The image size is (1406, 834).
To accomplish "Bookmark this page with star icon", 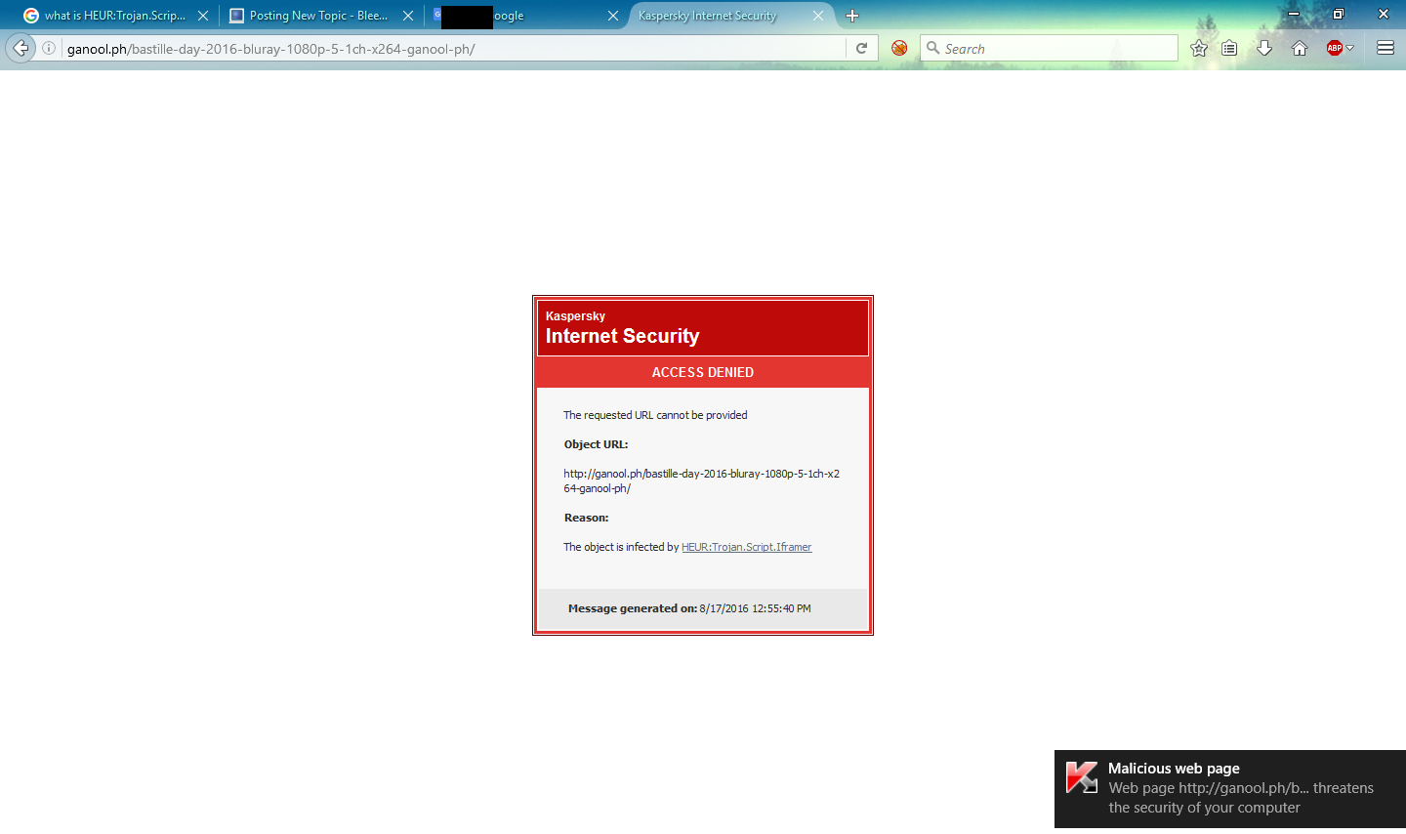I will click(x=1199, y=48).
